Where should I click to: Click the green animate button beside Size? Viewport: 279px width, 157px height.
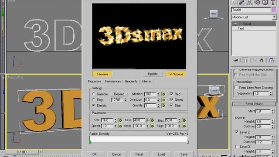tap(120, 120)
